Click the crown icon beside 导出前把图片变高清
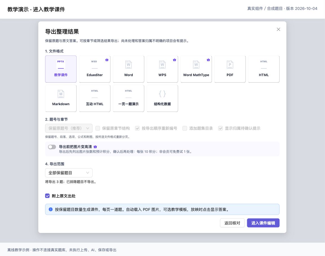Viewport: 325px width, 256px height. click(95, 147)
